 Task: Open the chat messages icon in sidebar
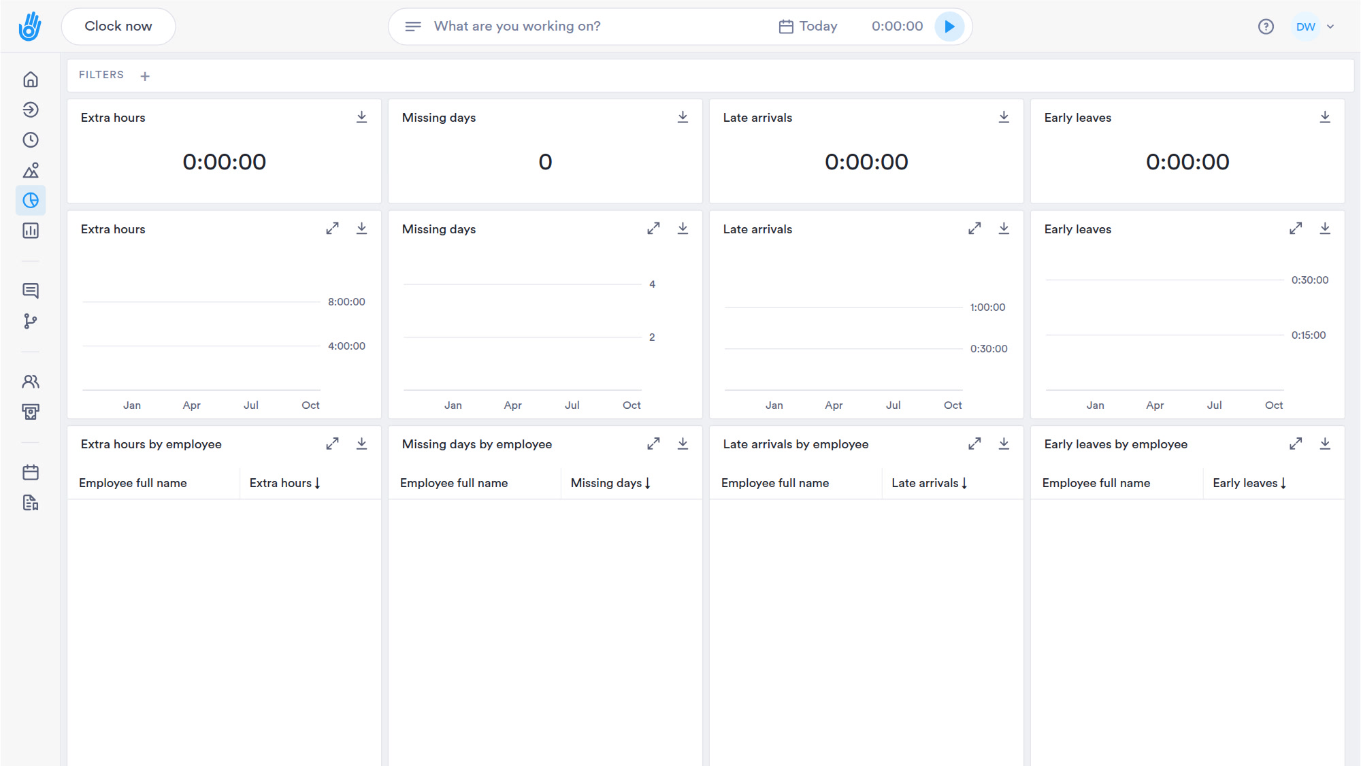pyautogui.click(x=31, y=291)
